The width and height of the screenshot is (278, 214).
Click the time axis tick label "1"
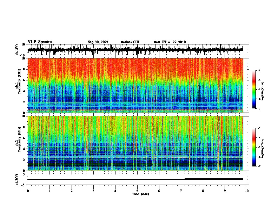point(49,191)
